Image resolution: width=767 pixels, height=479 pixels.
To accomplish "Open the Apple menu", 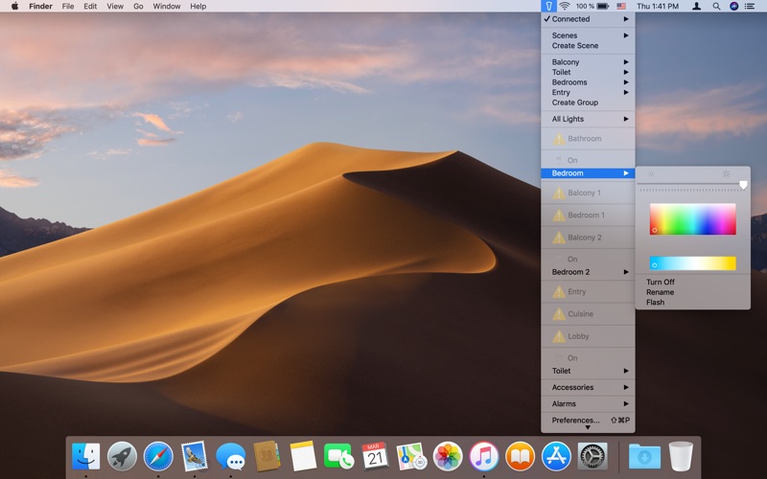I will [14, 7].
